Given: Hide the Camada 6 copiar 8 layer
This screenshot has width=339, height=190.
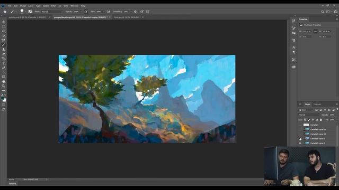Looking at the screenshot, I should [300, 143].
